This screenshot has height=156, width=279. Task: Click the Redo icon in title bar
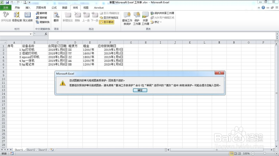click(18, 2)
